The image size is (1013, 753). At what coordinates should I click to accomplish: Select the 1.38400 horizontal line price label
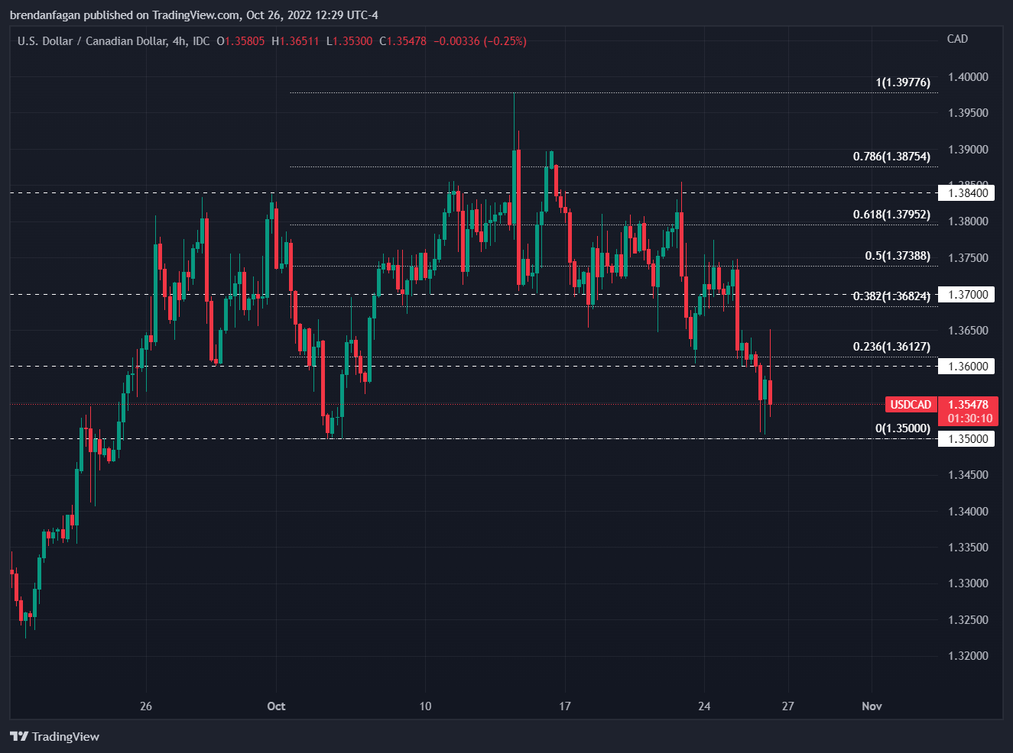[x=967, y=193]
